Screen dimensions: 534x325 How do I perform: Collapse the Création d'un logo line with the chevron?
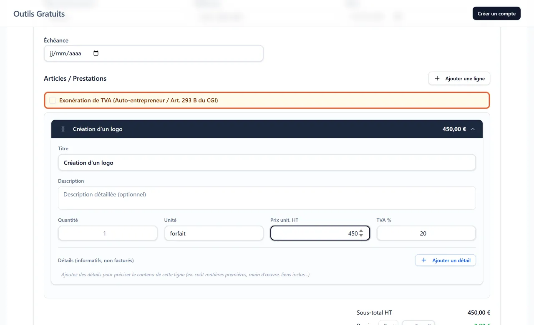473,129
